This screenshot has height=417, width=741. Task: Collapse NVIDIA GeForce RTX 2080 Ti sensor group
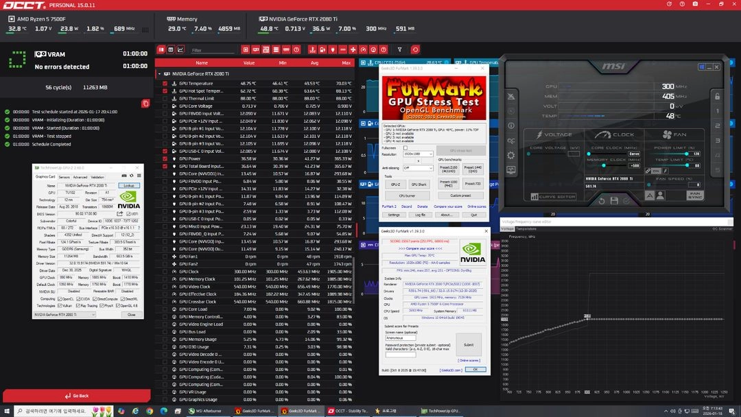(x=159, y=74)
